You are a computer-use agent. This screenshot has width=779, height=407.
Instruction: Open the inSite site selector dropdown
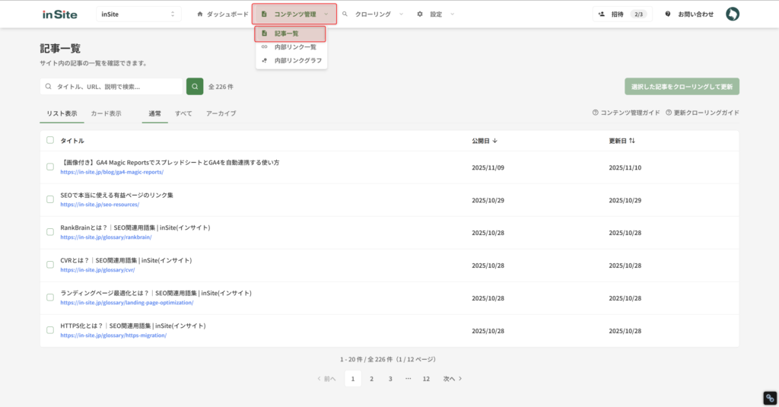point(138,14)
